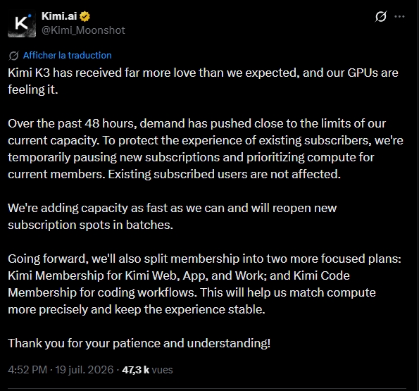This screenshot has width=419, height=391.
Task: Open the Kimi.ai display name
Action: (x=59, y=16)
